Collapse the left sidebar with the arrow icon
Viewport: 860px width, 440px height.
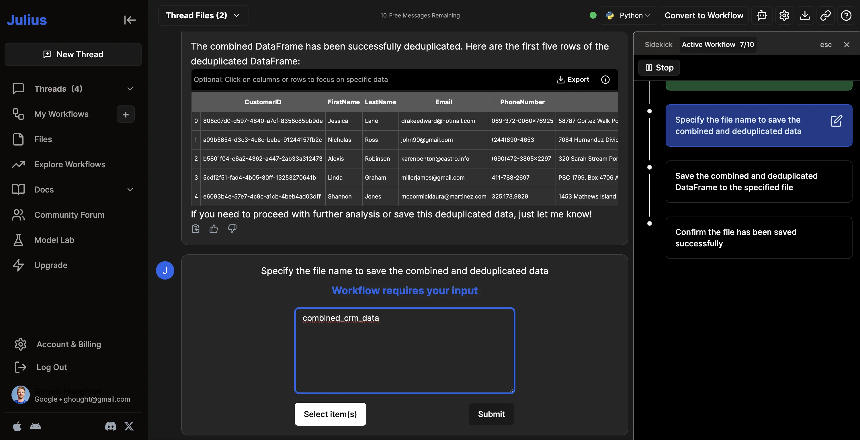coord(130,20)
